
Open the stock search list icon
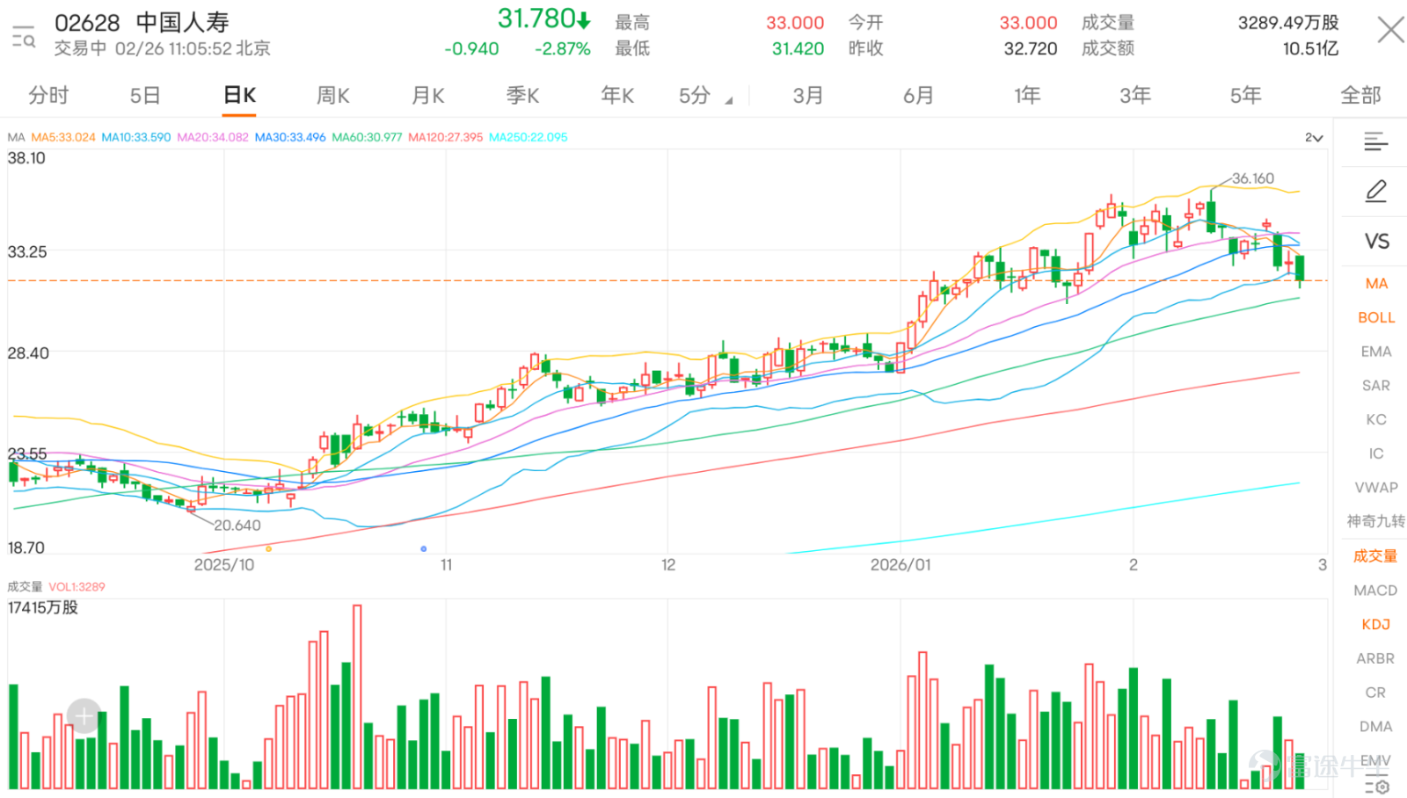pos(23,36)
